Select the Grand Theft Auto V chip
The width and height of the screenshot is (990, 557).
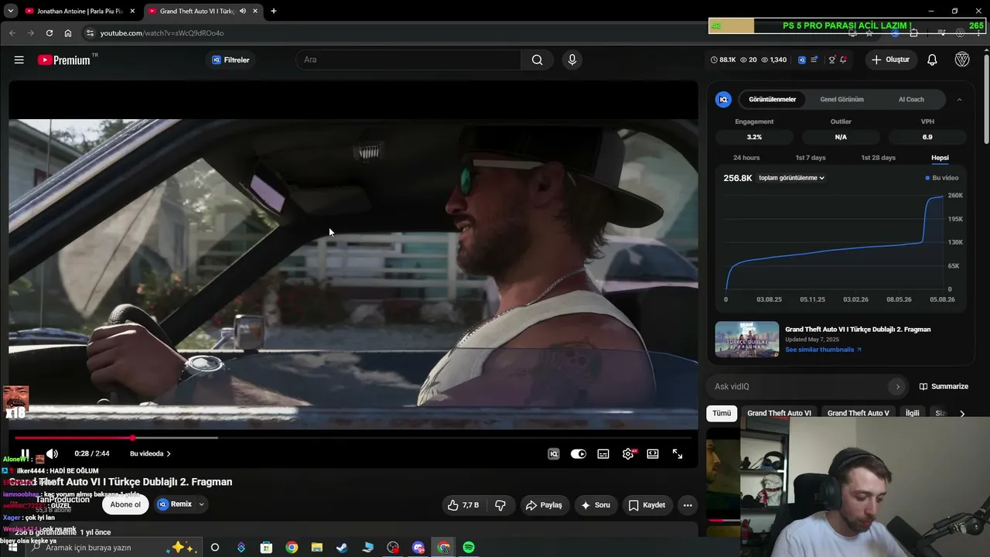coord(859,413)
